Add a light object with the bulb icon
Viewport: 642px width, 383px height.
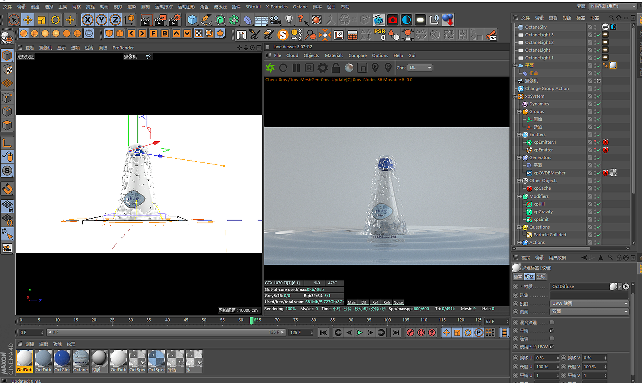point(289,20)
